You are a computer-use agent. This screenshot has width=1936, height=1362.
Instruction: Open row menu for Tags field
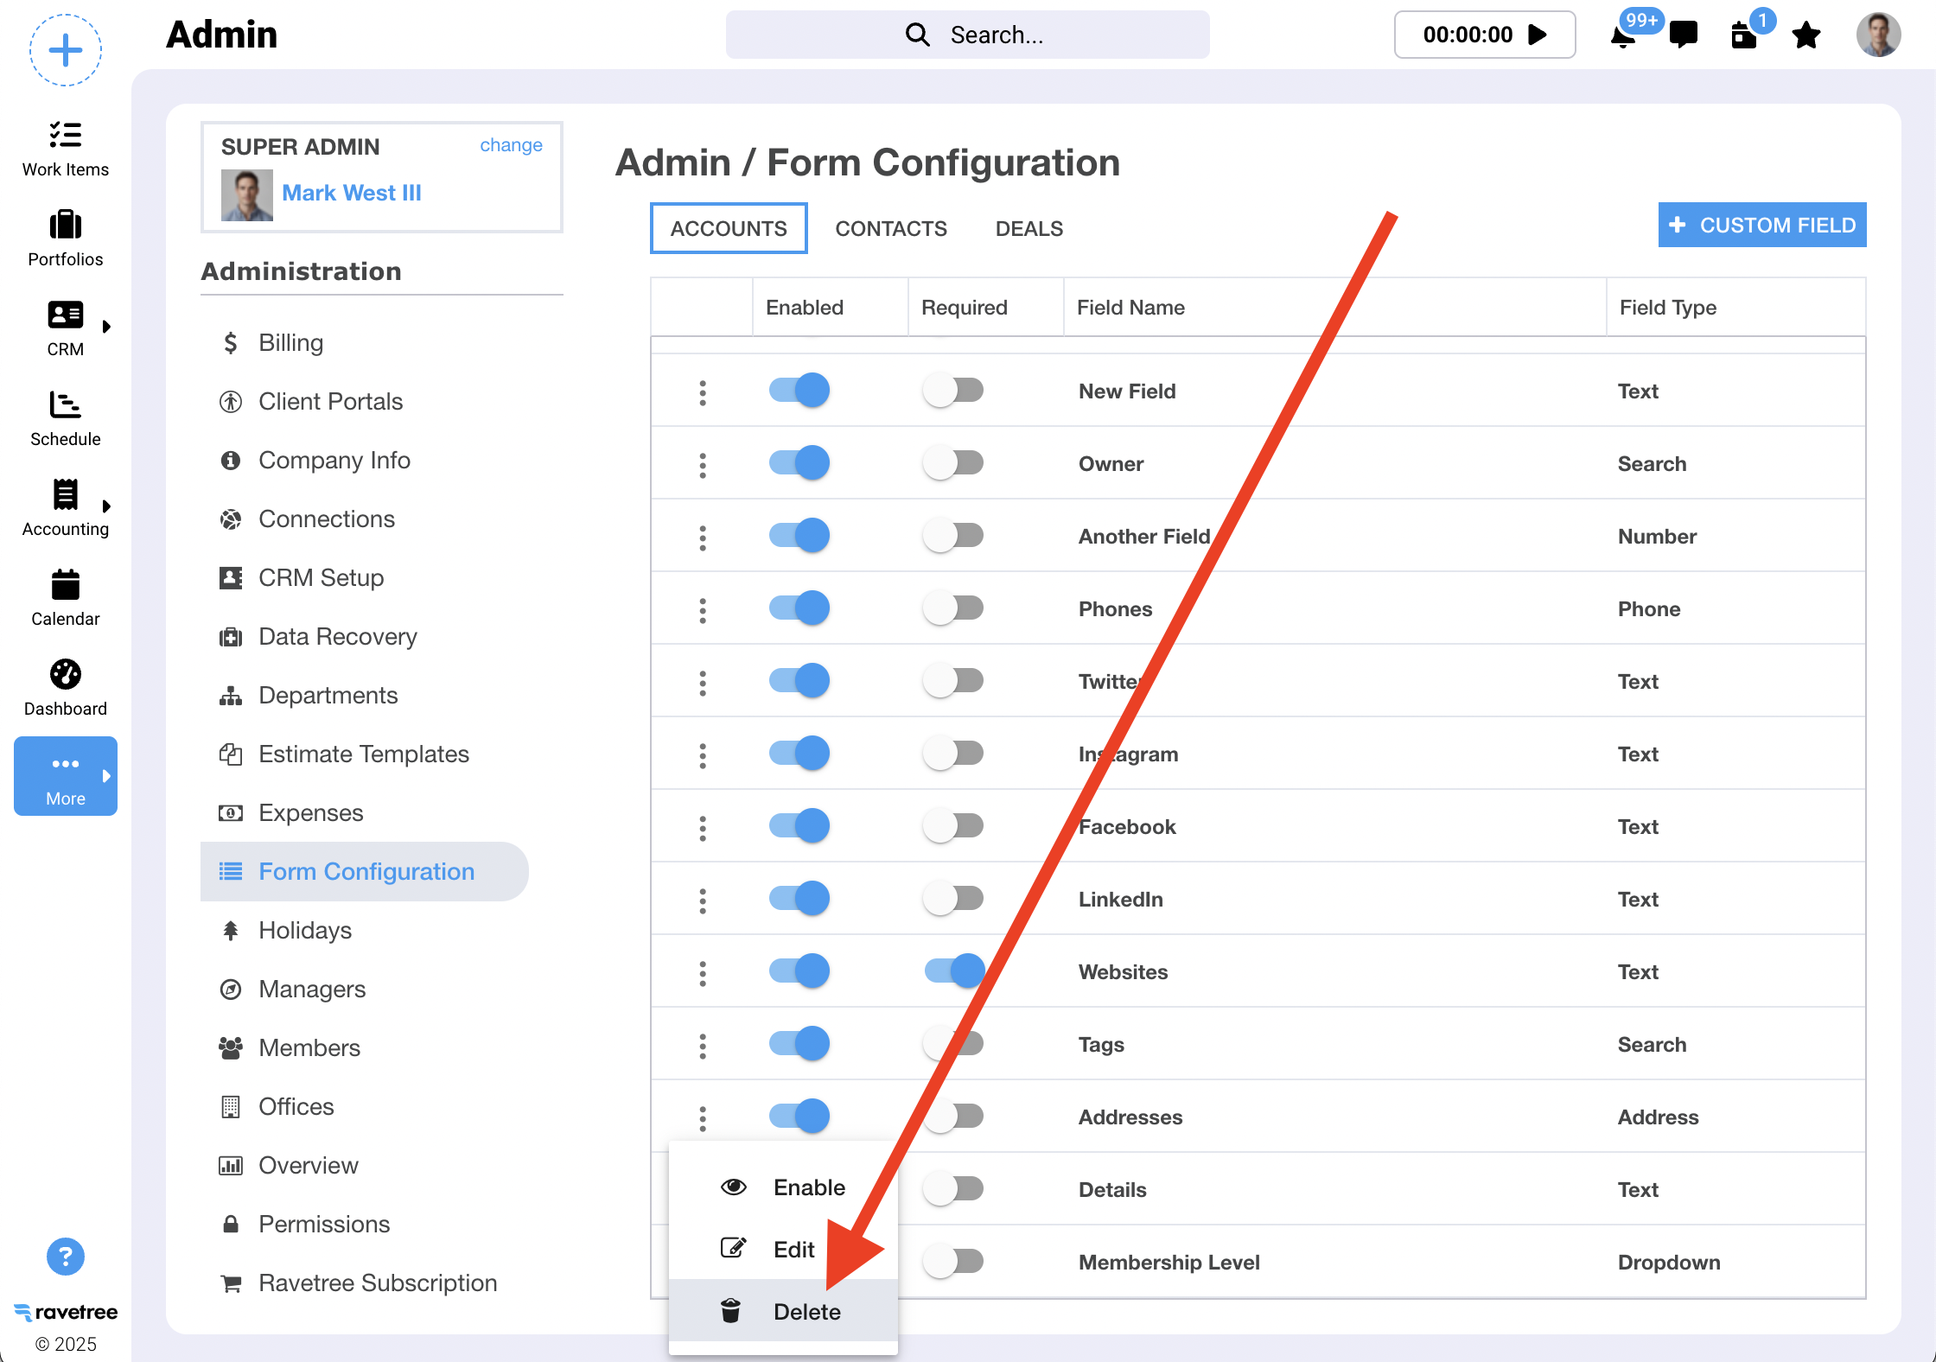(703, 1046)
